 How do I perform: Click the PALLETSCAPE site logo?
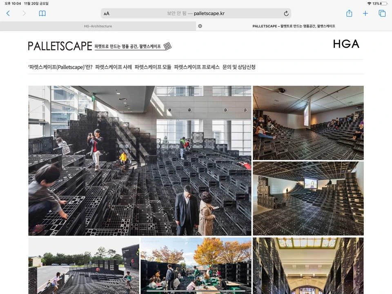coord(60,46)
